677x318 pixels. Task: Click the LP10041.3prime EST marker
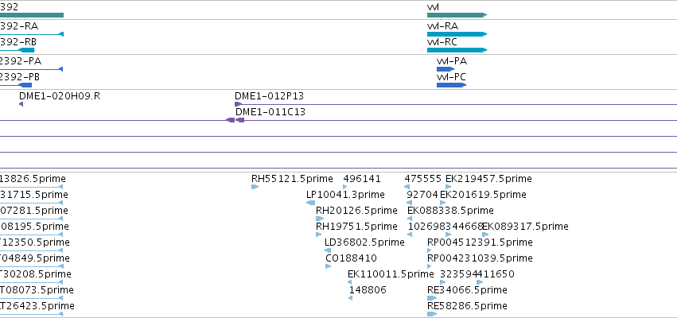click(310, 203)
